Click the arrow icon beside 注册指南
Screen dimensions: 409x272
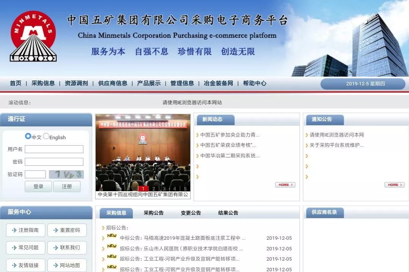point(14,230)
